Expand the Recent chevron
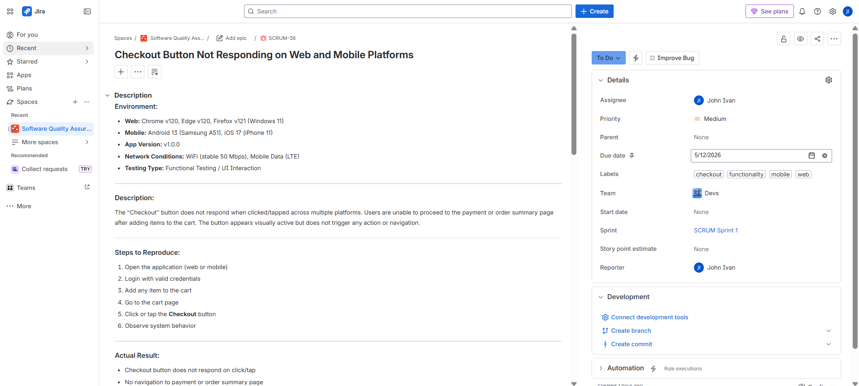The height and width of the screenshot is (386, 859). point(87,48)
